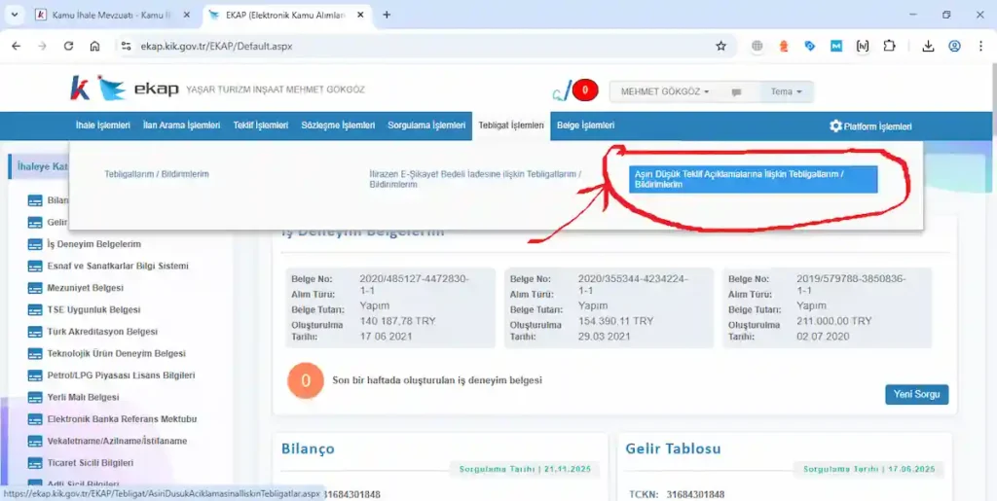
Task: Click belge number 2019/579788-3850836-1-1
Action: point(851,284)
